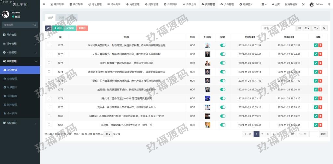
Task: Tick the select-all checkbox in table header
Action: point(49,37)
